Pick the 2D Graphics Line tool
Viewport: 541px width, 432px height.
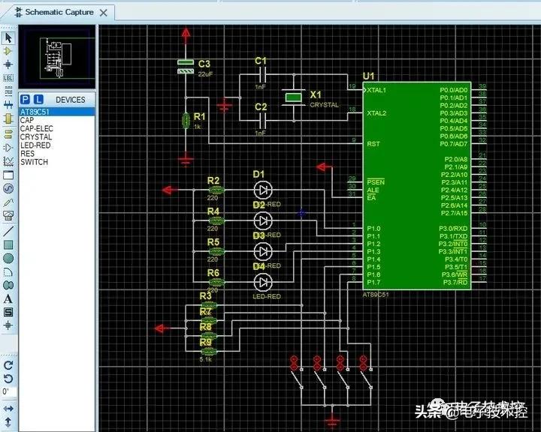tap(8, 230)
